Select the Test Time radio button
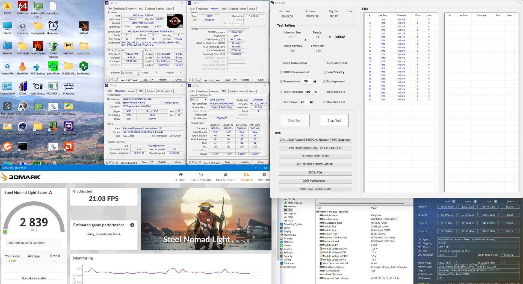The height and width of the screenshot is (284, 523). (x=281, y=102)
